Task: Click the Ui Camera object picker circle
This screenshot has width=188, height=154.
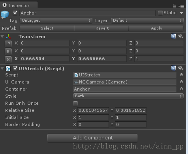Action: tap(181, 82)
